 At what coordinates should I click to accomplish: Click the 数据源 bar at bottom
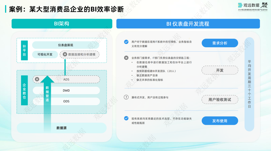pos(61,128)
